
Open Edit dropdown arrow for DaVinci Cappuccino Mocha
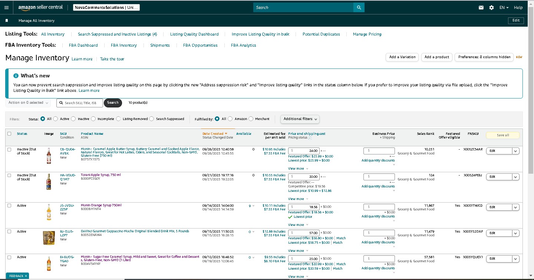(515, 233)
